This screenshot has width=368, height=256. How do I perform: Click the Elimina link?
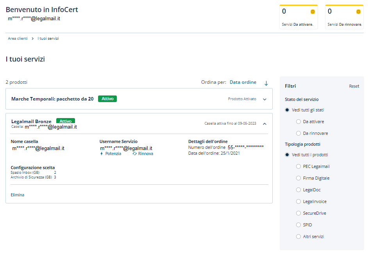tap(17, 195)
